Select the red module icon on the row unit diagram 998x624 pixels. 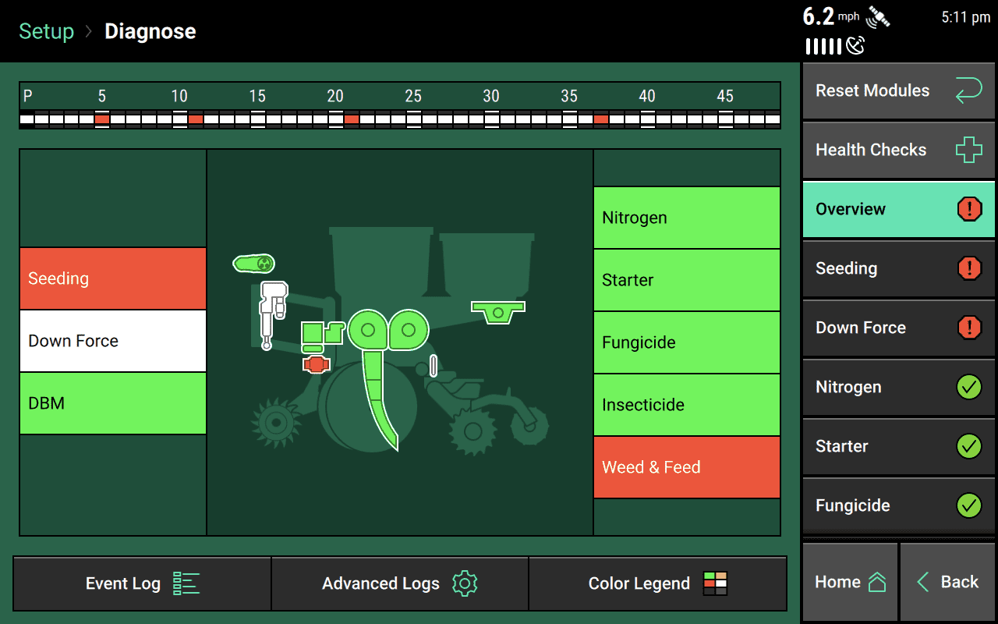coord(316,363)
